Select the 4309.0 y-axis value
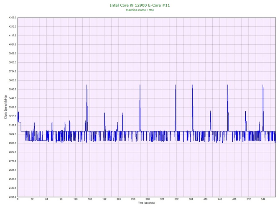 [13, 18]
